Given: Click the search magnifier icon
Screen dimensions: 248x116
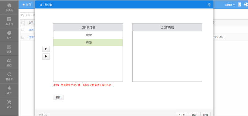Looking at the screenshot, I should point(23,15).
